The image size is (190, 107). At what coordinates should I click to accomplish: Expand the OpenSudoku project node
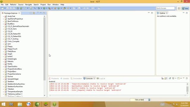coord(3,67)
